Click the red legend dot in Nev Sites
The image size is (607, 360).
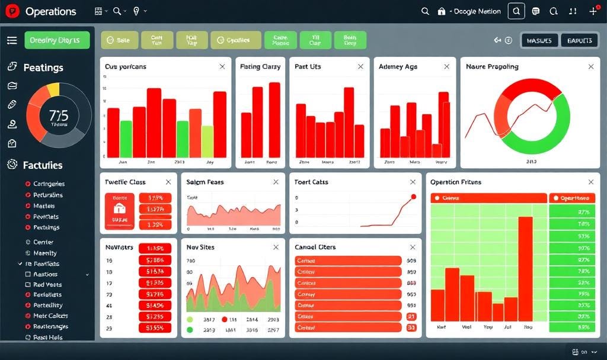[225, 319]
